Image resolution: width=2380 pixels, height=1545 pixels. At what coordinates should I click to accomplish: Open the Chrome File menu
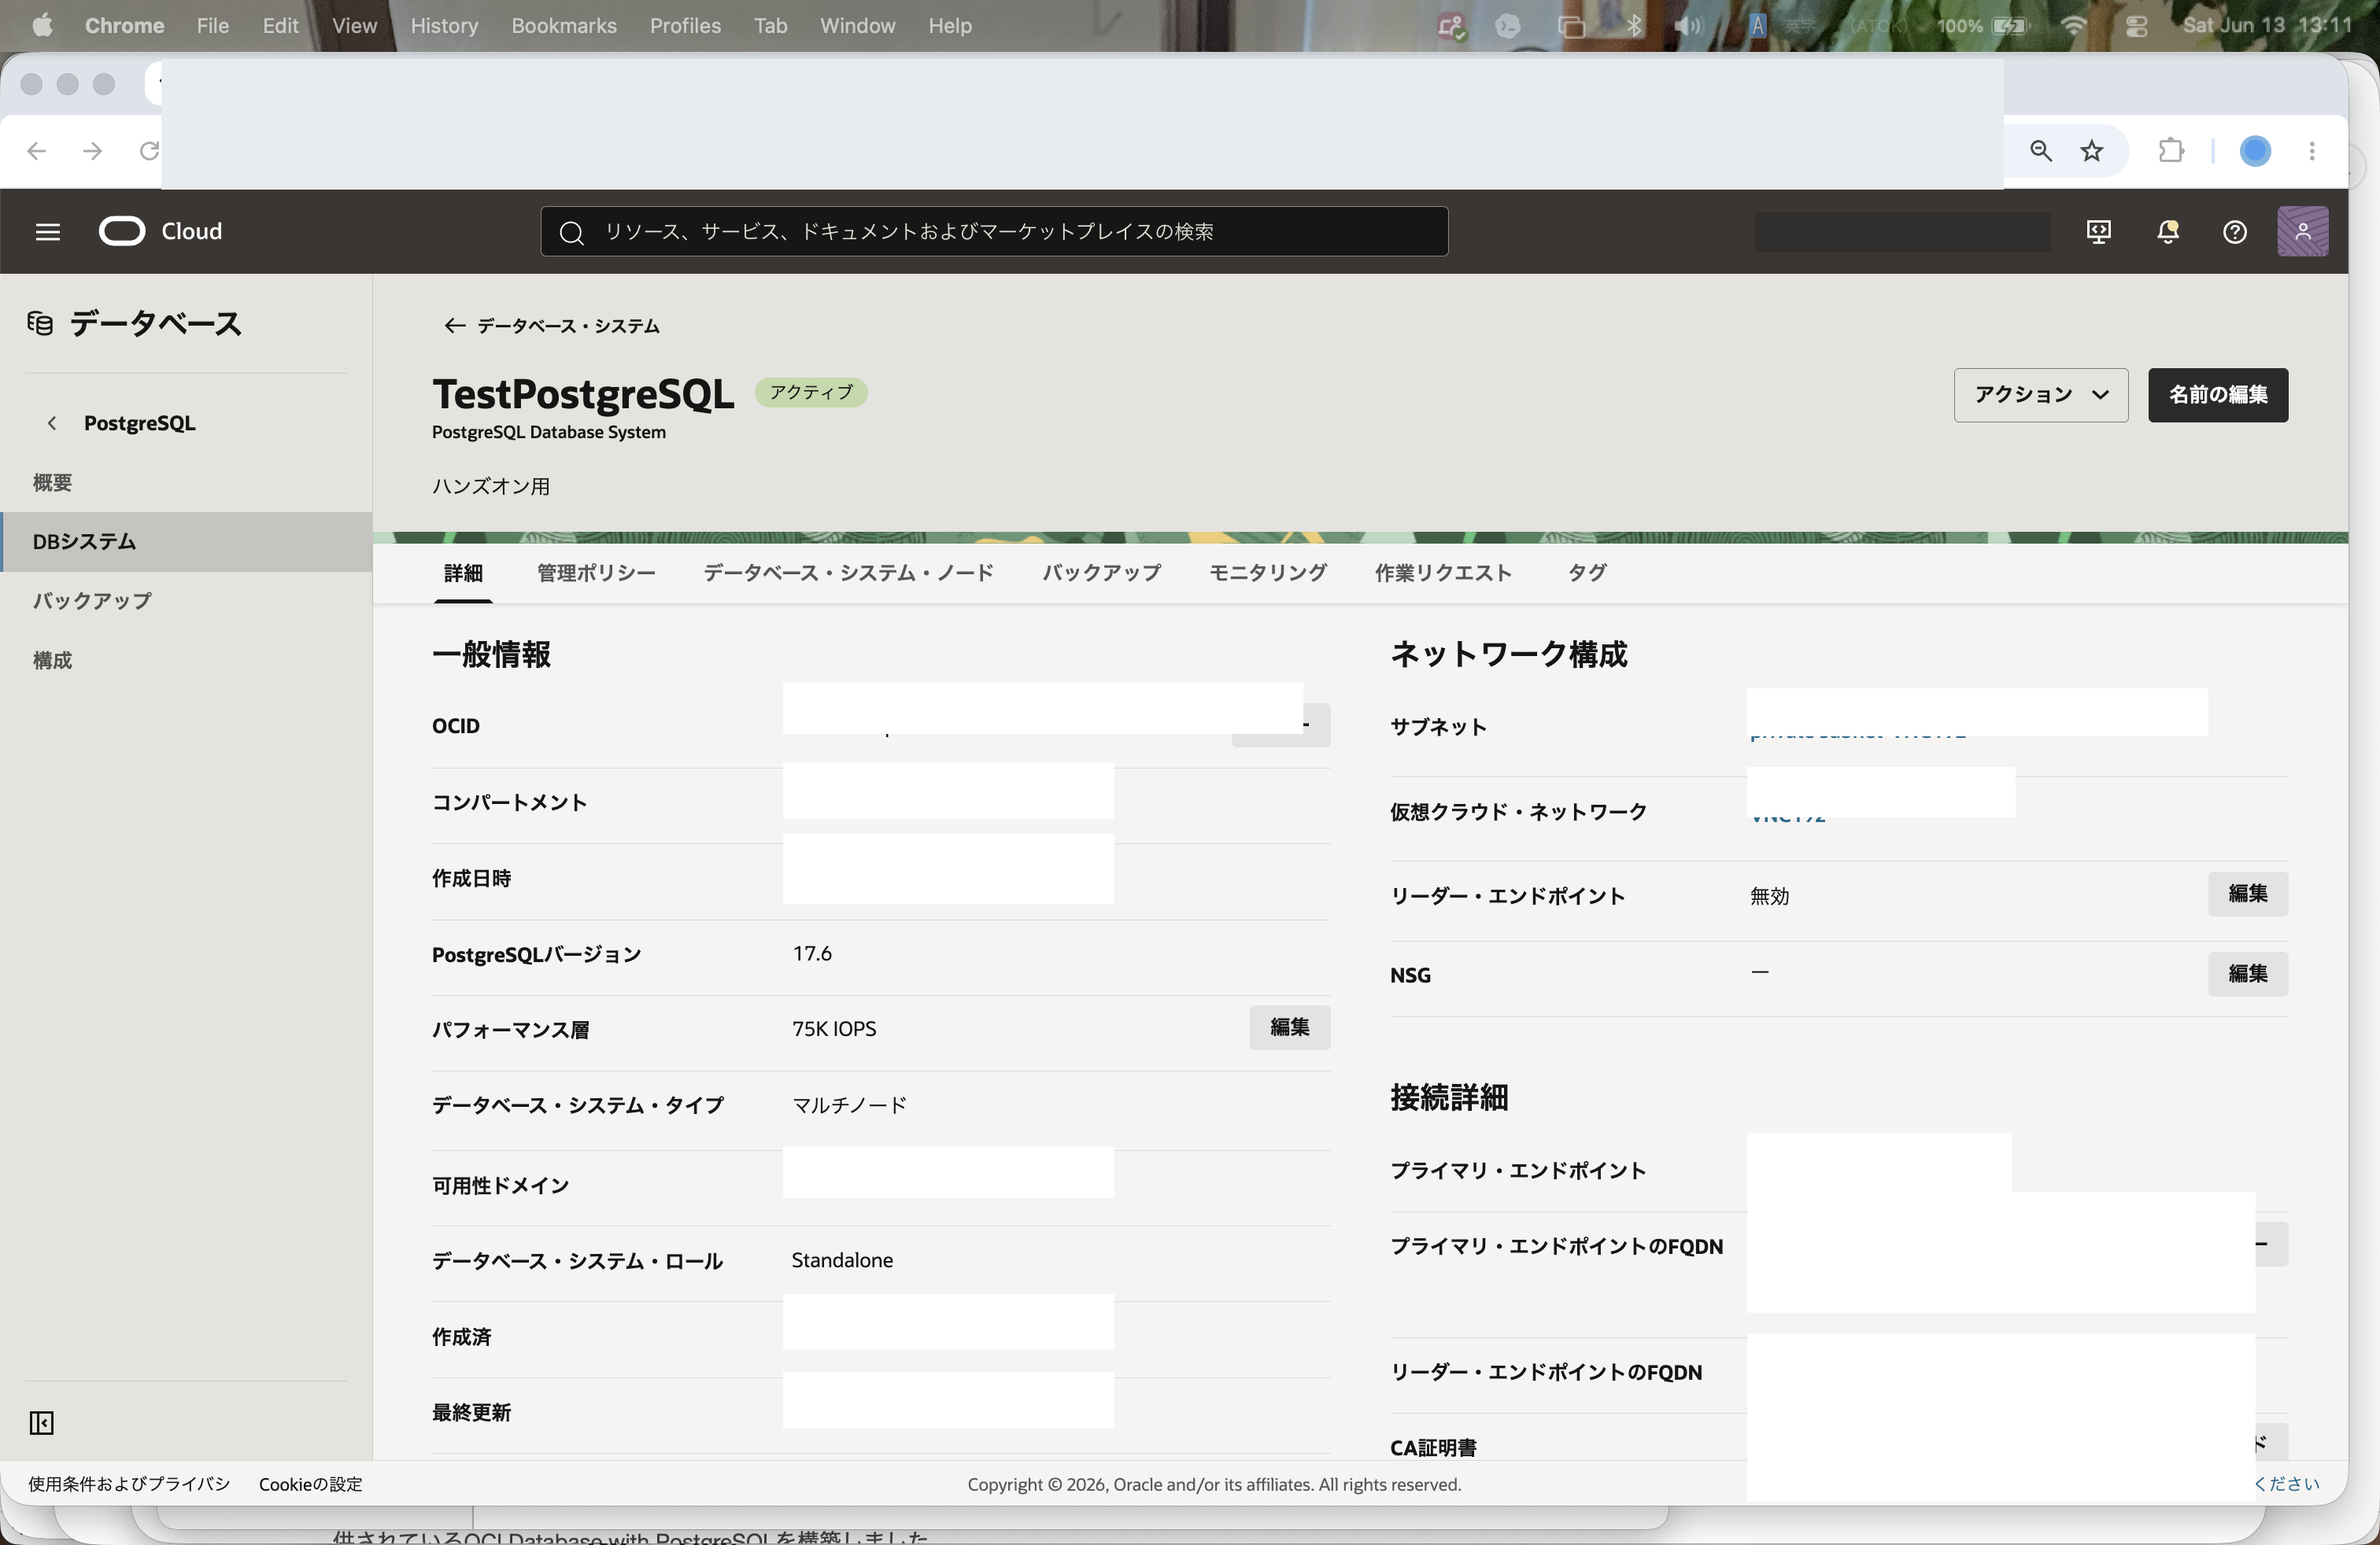click(212, 26)
